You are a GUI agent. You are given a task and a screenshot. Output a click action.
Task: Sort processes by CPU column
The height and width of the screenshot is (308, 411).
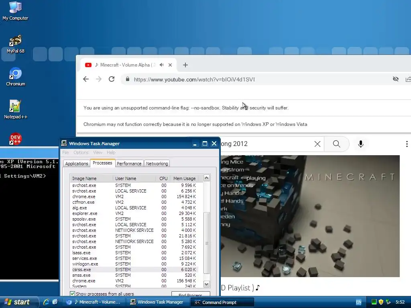(x=163, y=178)
